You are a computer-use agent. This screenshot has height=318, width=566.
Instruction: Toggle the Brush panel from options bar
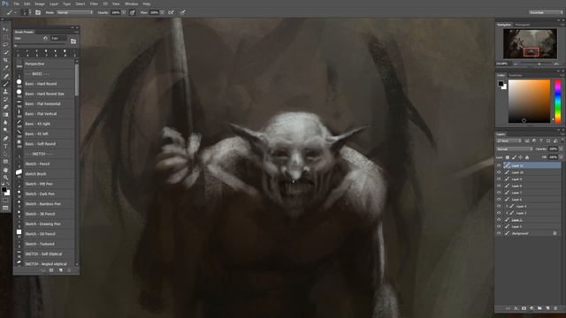(x=38, y=12)
